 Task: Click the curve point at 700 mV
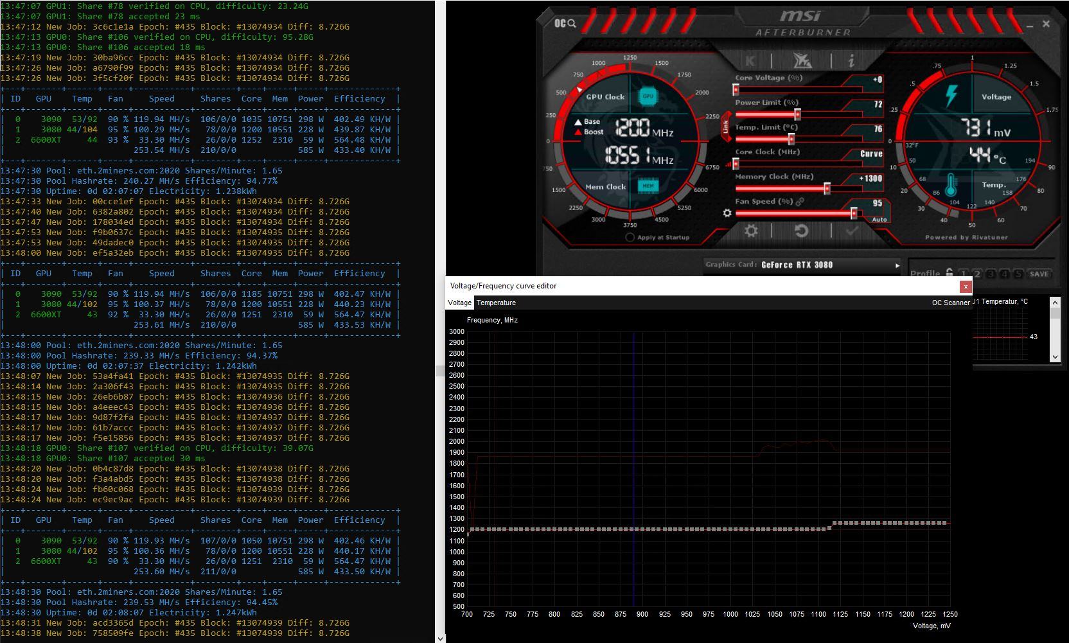coord(468,534)
